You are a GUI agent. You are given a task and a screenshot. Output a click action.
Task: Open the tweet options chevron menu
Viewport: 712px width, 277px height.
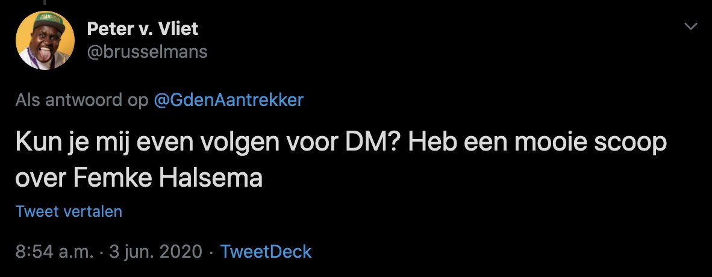690,26
